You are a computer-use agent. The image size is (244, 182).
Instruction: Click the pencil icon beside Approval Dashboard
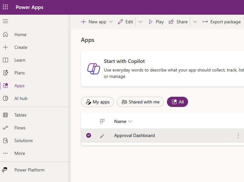[102, 136]
